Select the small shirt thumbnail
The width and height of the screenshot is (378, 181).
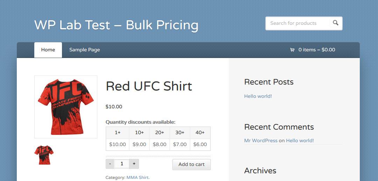click(x=44, y=155)
